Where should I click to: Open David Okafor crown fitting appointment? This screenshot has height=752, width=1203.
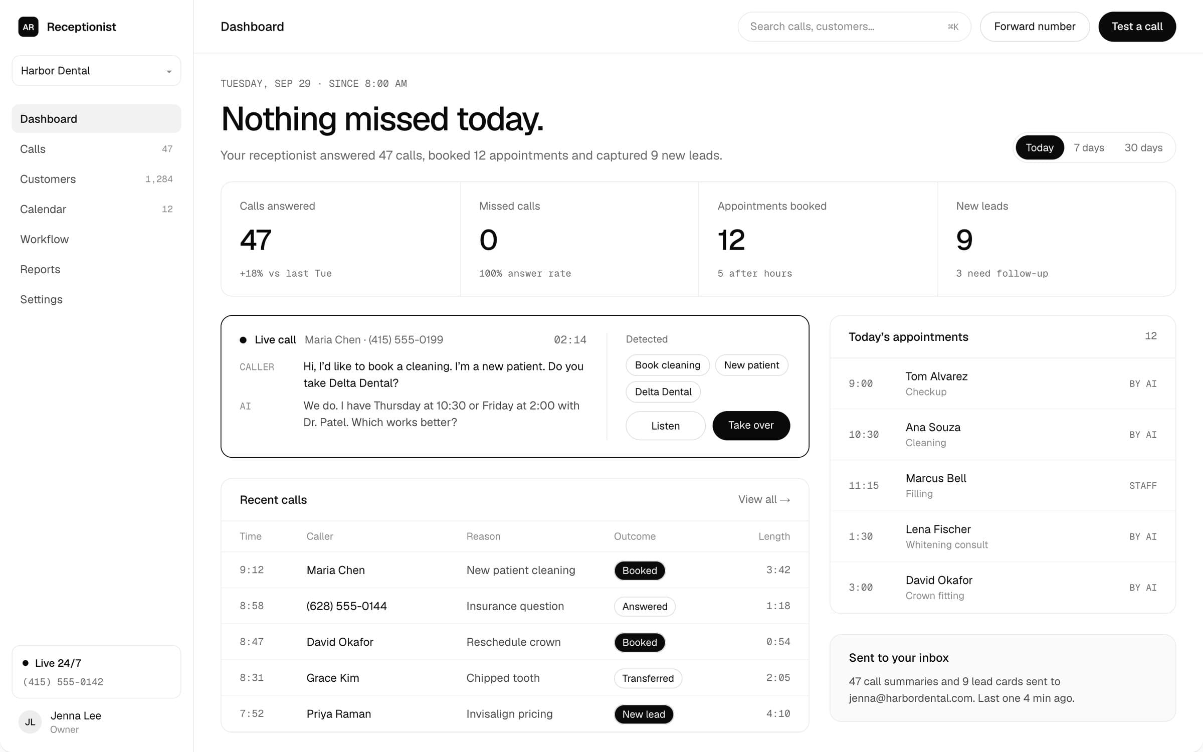click(x=1002, y=588)
